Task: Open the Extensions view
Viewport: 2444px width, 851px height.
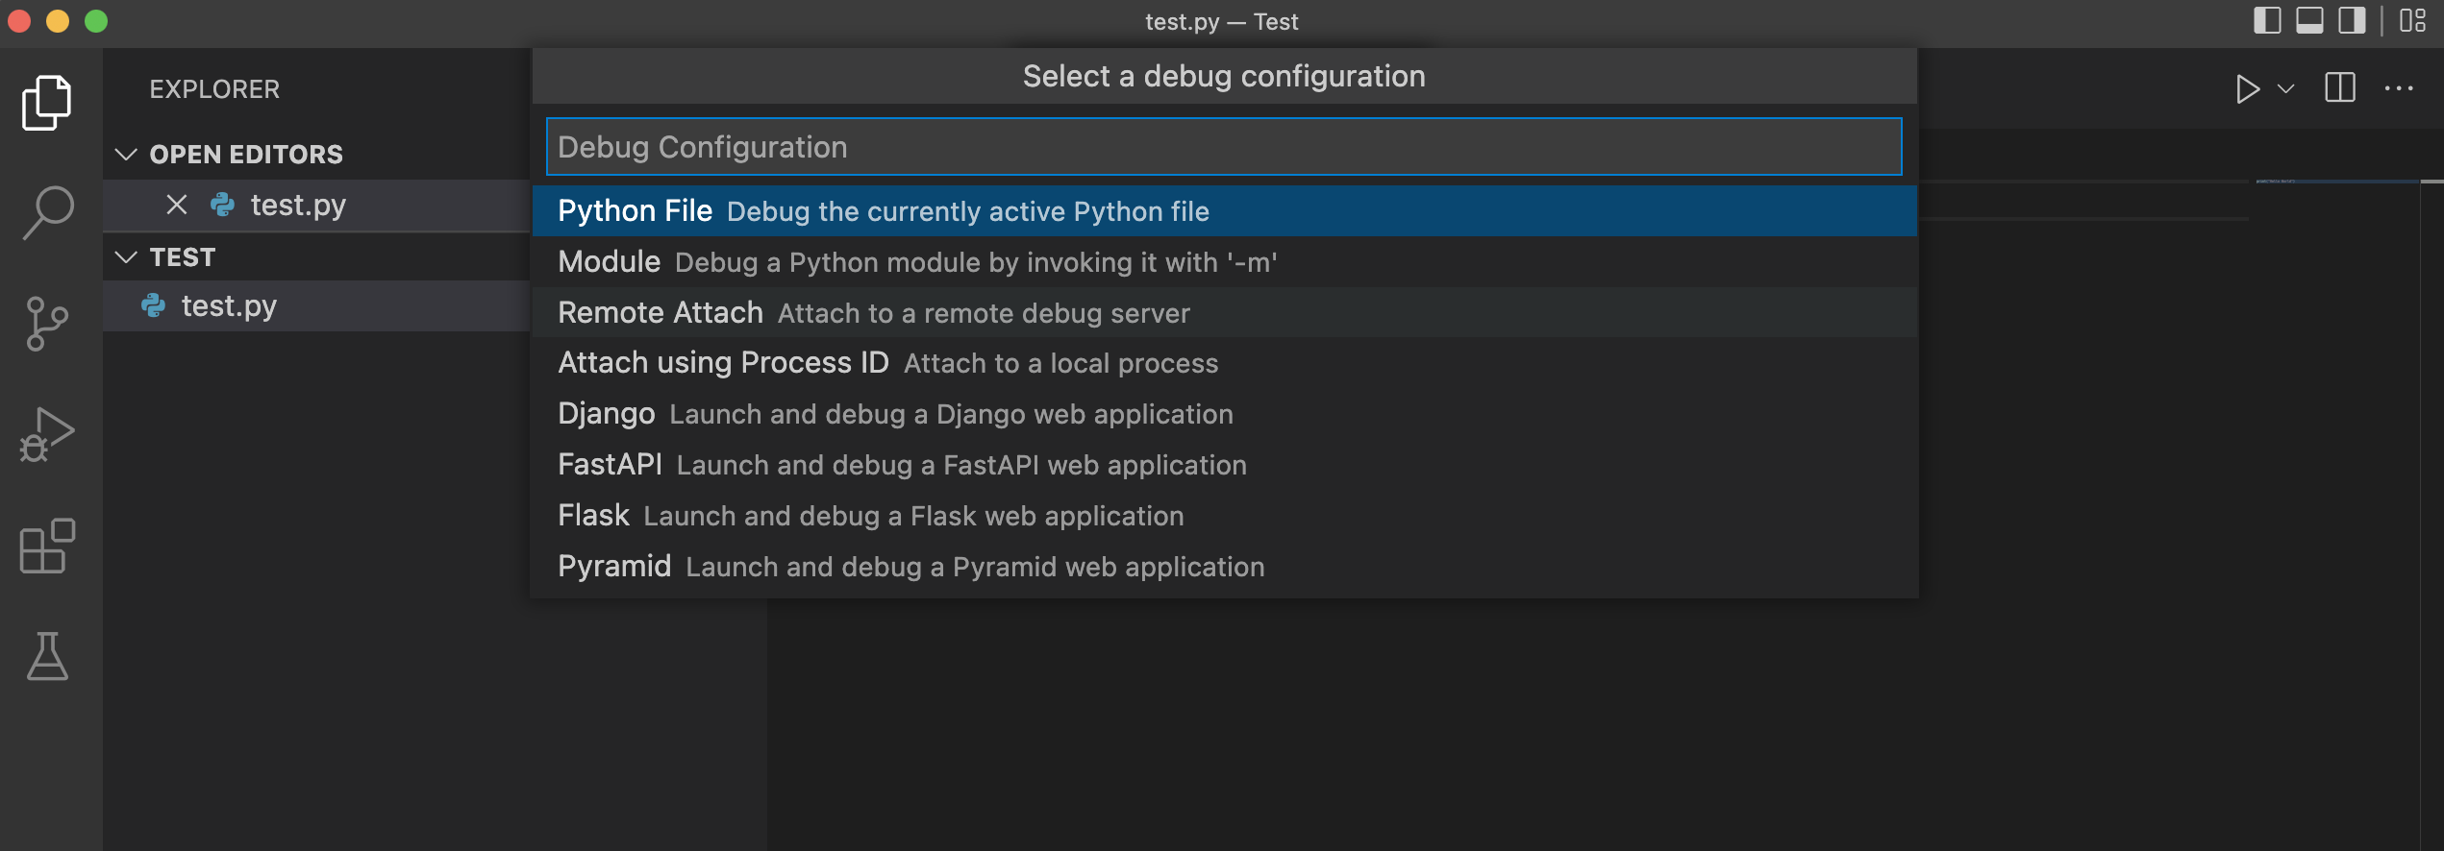Action: click(46, 546)
